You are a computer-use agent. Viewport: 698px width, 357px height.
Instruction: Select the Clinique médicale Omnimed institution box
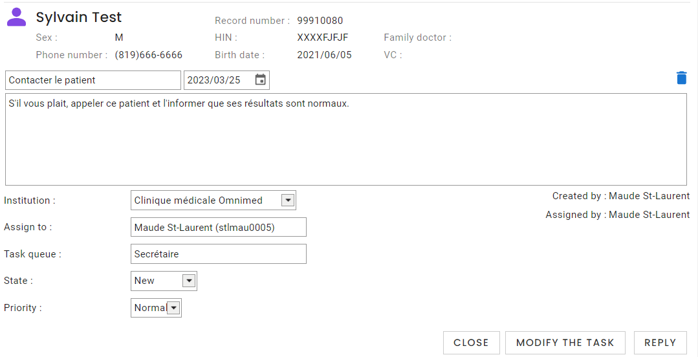point(213,200)
